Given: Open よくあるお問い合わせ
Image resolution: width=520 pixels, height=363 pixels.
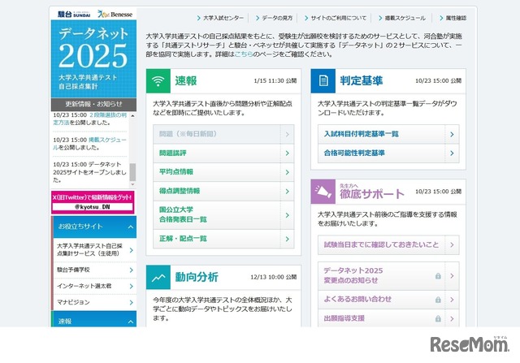Looking at the screenshot, I should tap(388, 300).
